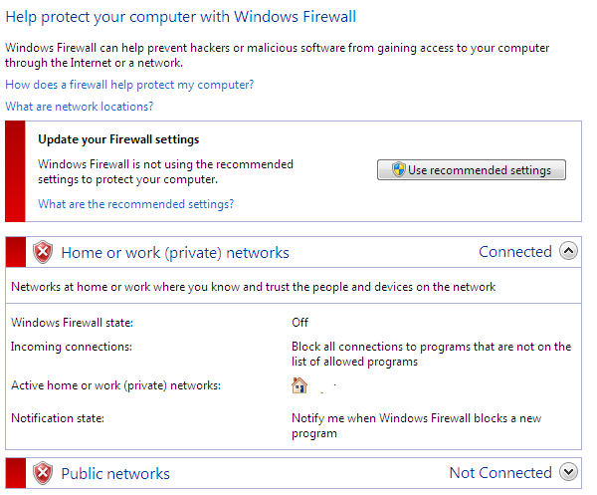Click the Public networks header text
Image resolution: width=597 pixels, height=495 pixels.
[115, 474]
